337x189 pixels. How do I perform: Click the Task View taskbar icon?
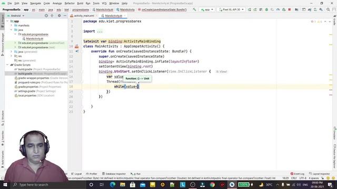tap(102, 184)
